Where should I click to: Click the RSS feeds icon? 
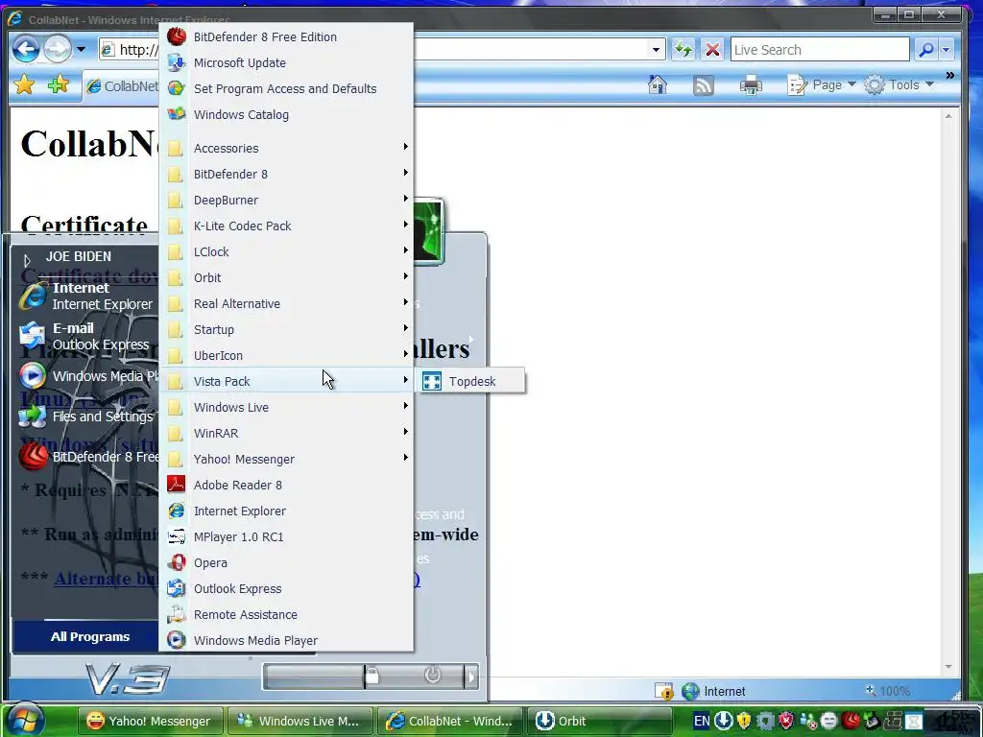pos(704,85)
